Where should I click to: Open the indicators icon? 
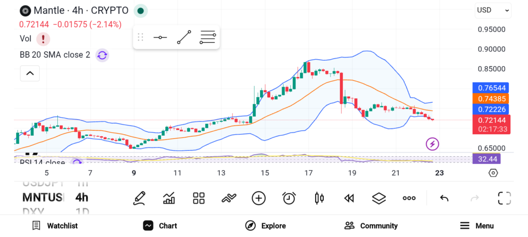coord(228,198)
